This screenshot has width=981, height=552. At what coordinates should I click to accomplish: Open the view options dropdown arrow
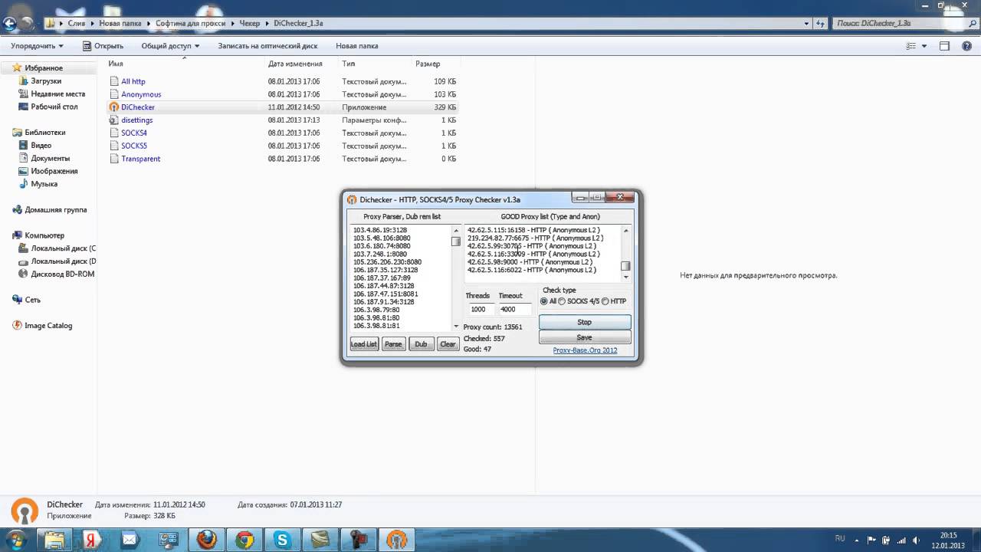pyautogui.click(x=924, y=46)
